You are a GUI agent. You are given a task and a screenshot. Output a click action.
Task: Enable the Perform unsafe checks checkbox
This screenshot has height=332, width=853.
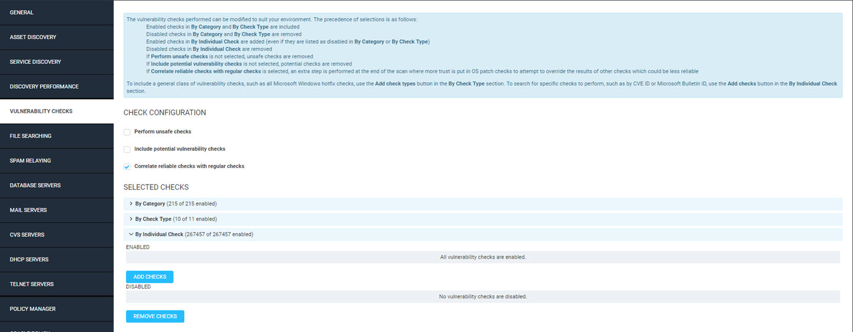(127, 132)
